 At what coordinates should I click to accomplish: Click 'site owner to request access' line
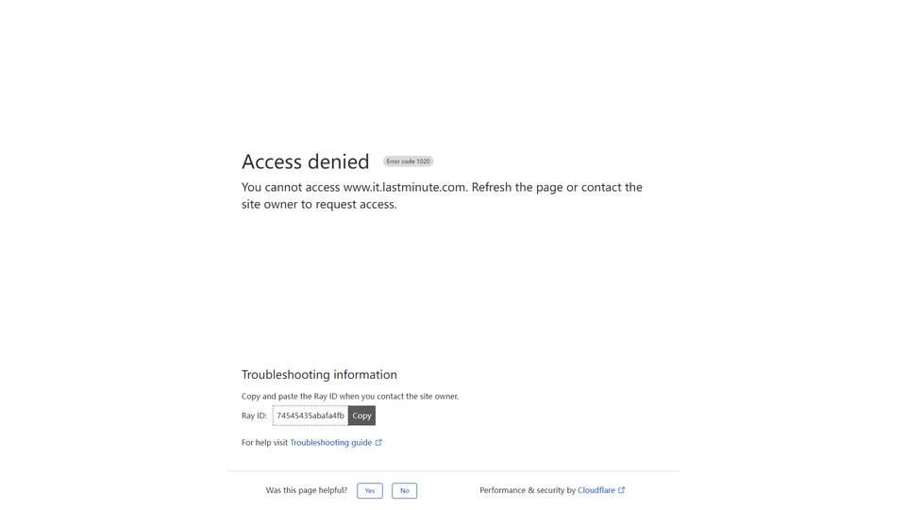click(319, 204)
